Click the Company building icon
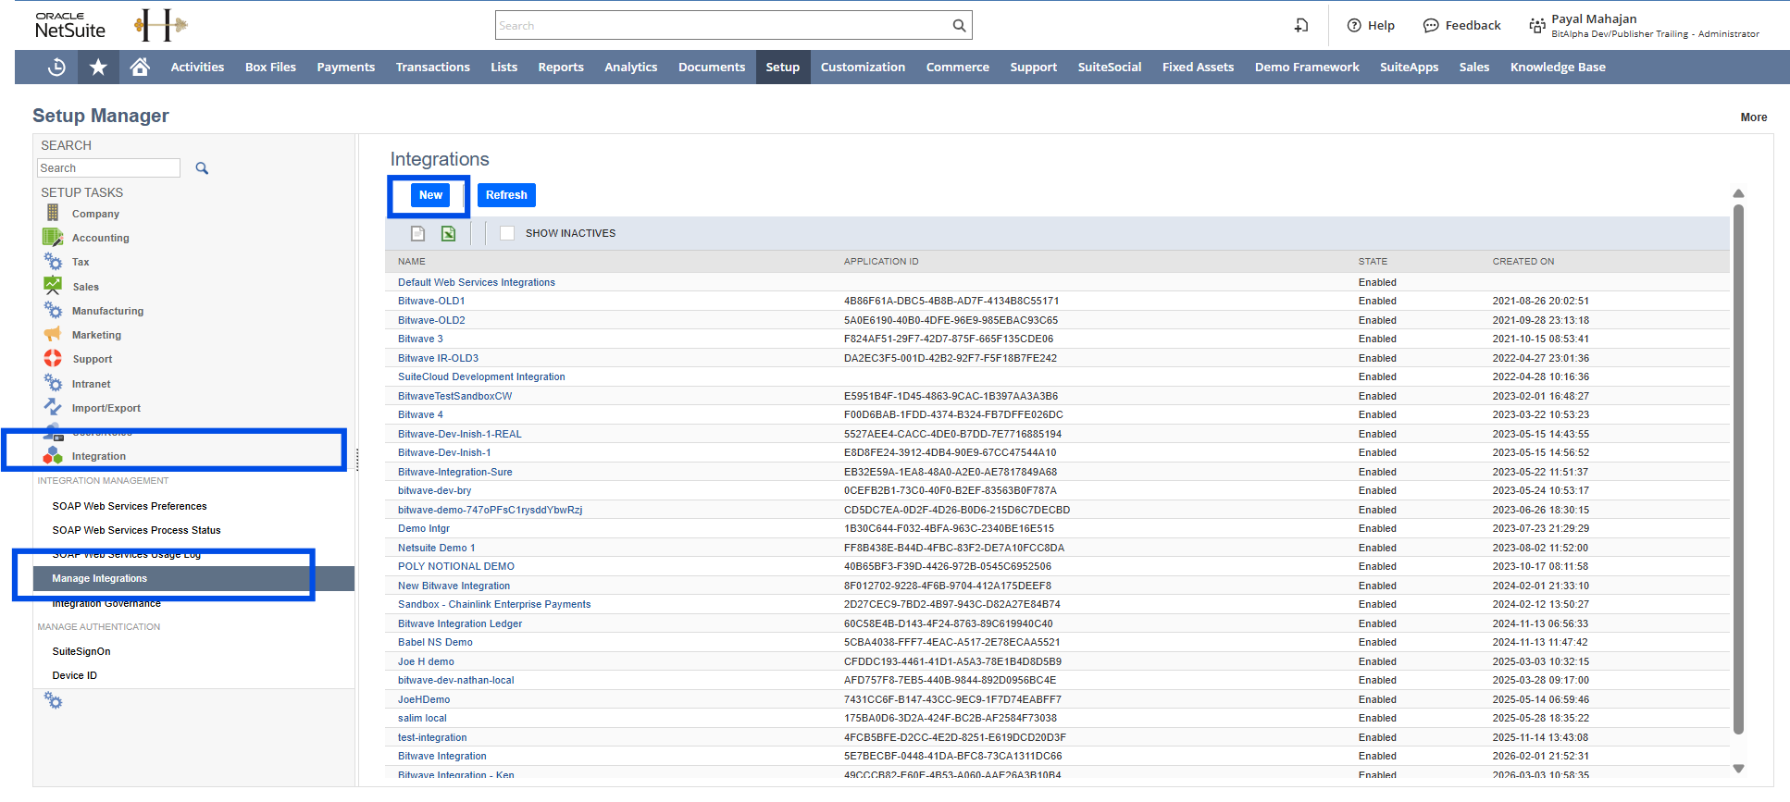The image size is (1790, 802). pyautogui.click(x=53, y=213)
